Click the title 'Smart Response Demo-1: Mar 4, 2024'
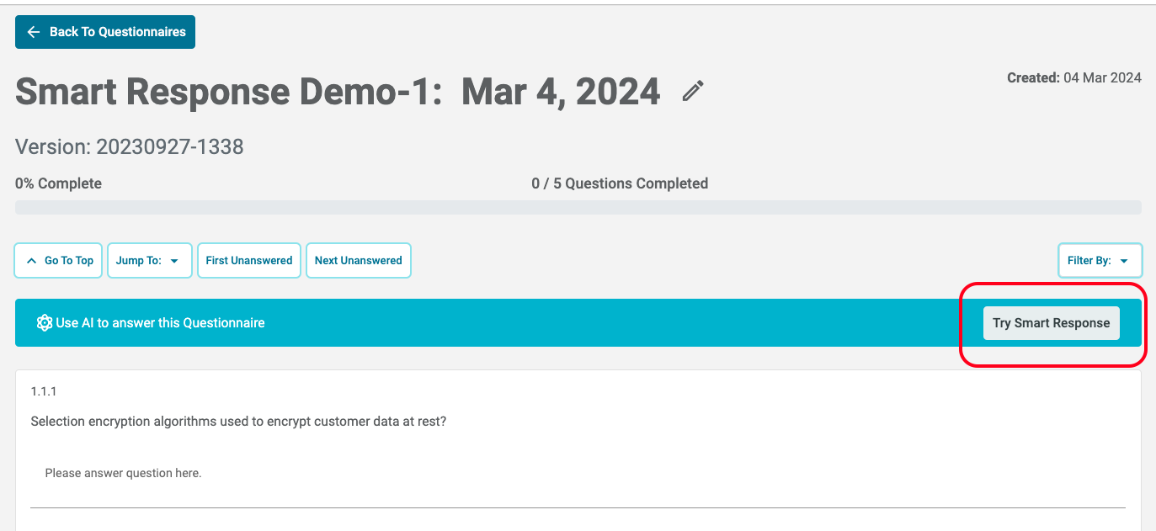 [338, 91]
